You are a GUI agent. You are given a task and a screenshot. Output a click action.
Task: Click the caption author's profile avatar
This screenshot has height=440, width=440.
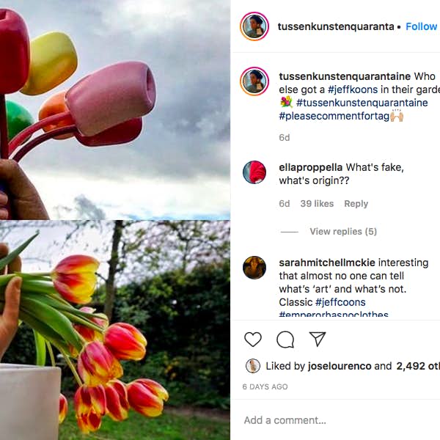tap(254, 81)
